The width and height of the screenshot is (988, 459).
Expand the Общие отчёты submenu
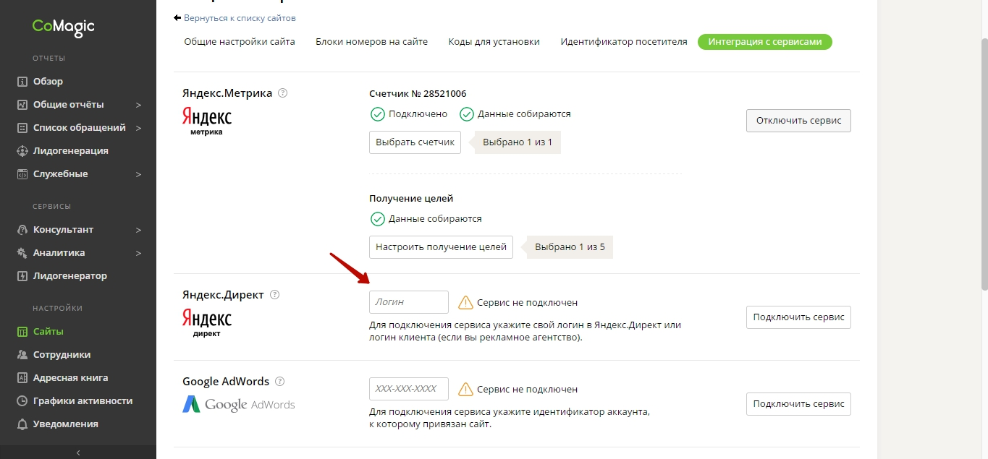pos(138,105)
